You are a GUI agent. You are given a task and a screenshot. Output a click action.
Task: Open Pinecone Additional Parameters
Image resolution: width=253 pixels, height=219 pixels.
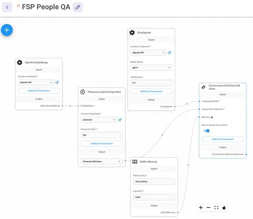click(x=102, y=144)
